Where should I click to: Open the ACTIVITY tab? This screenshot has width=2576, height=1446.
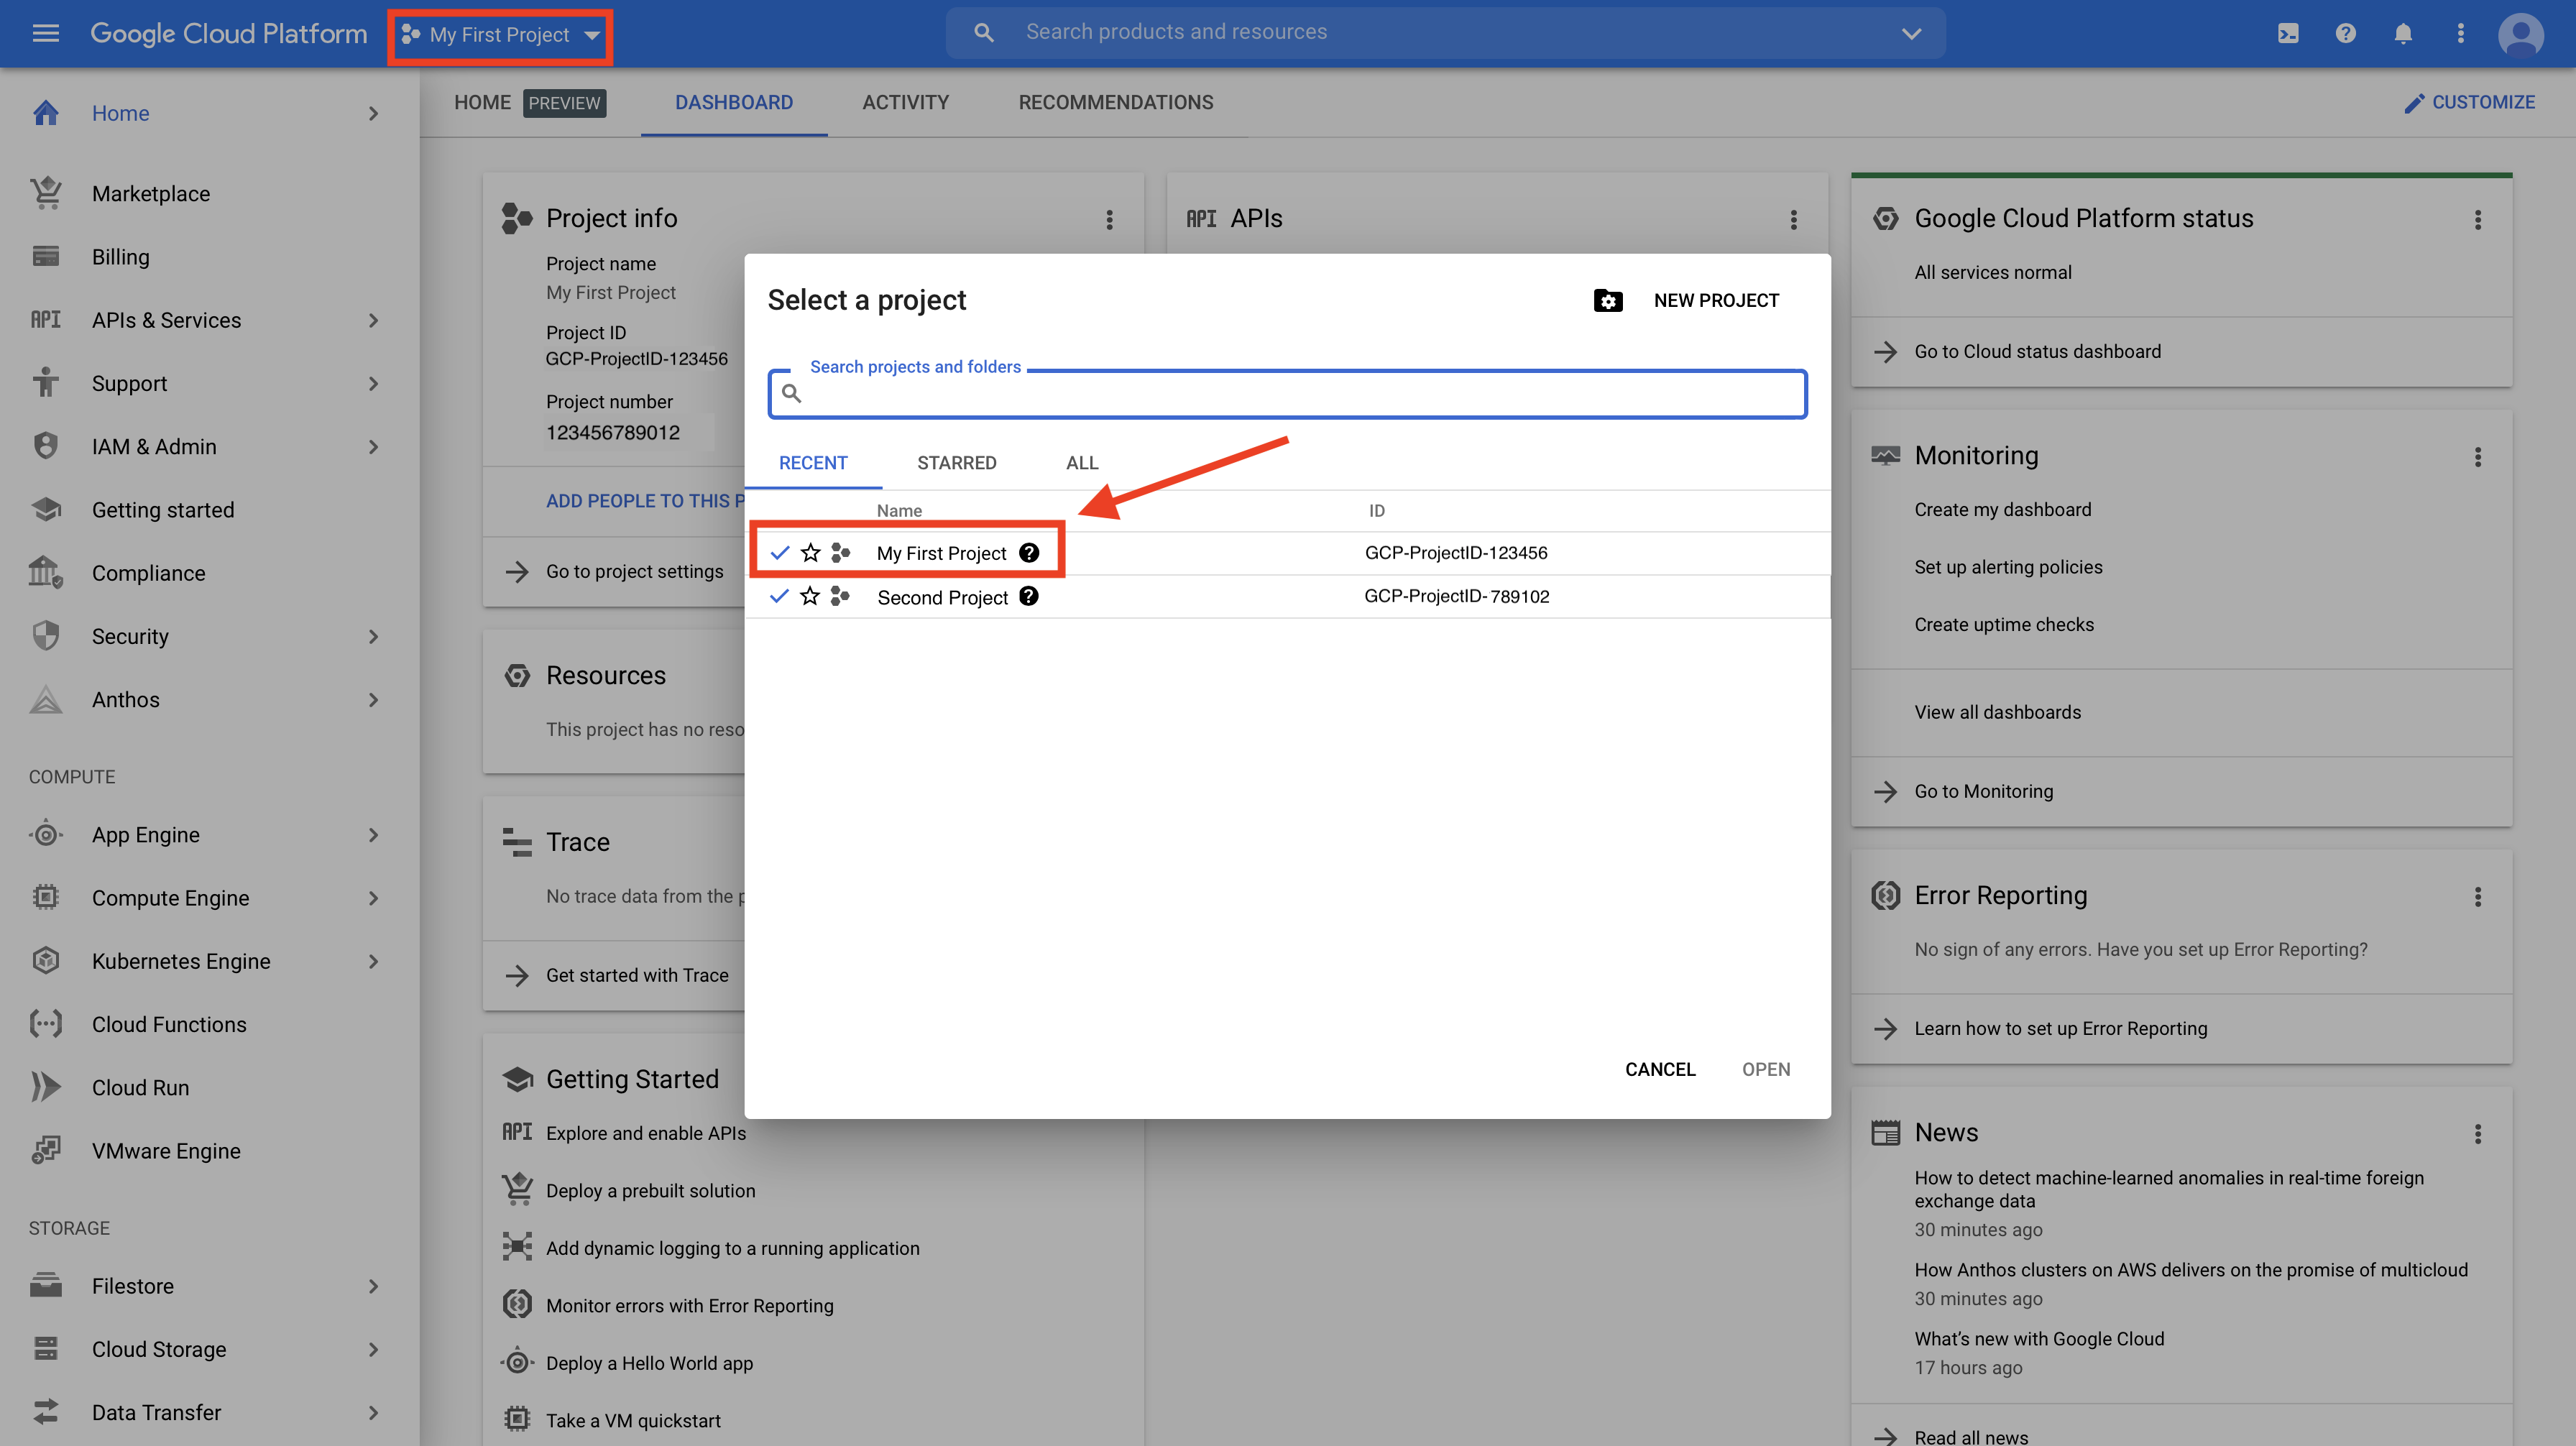pyautogui.click(x=905, y=102)
